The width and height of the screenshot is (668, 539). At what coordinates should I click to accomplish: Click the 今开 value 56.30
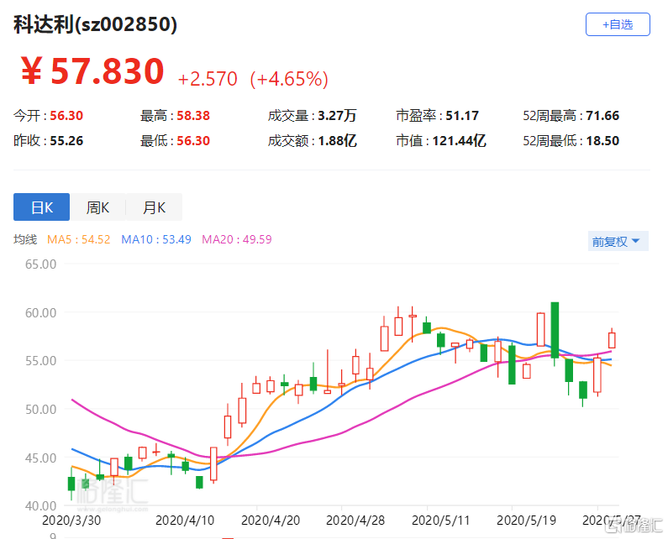(66, 115)
